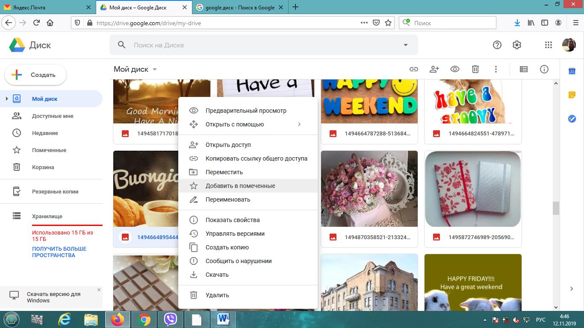Open Drive settings gear icon

point(517,45)
